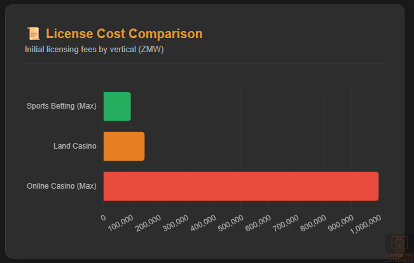Click the Initial licensing fees subtitle

94,50
